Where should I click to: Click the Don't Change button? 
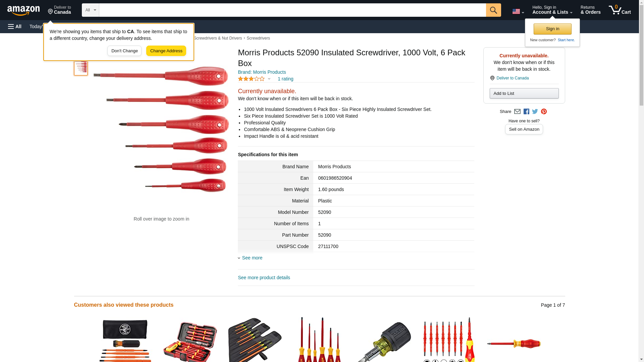pyautogui.click(x=124, y=51)
